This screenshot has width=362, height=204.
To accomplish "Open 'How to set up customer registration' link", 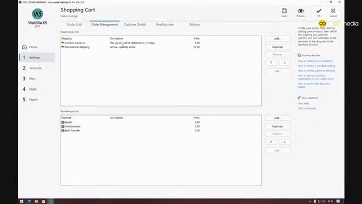I will point(316,77).
